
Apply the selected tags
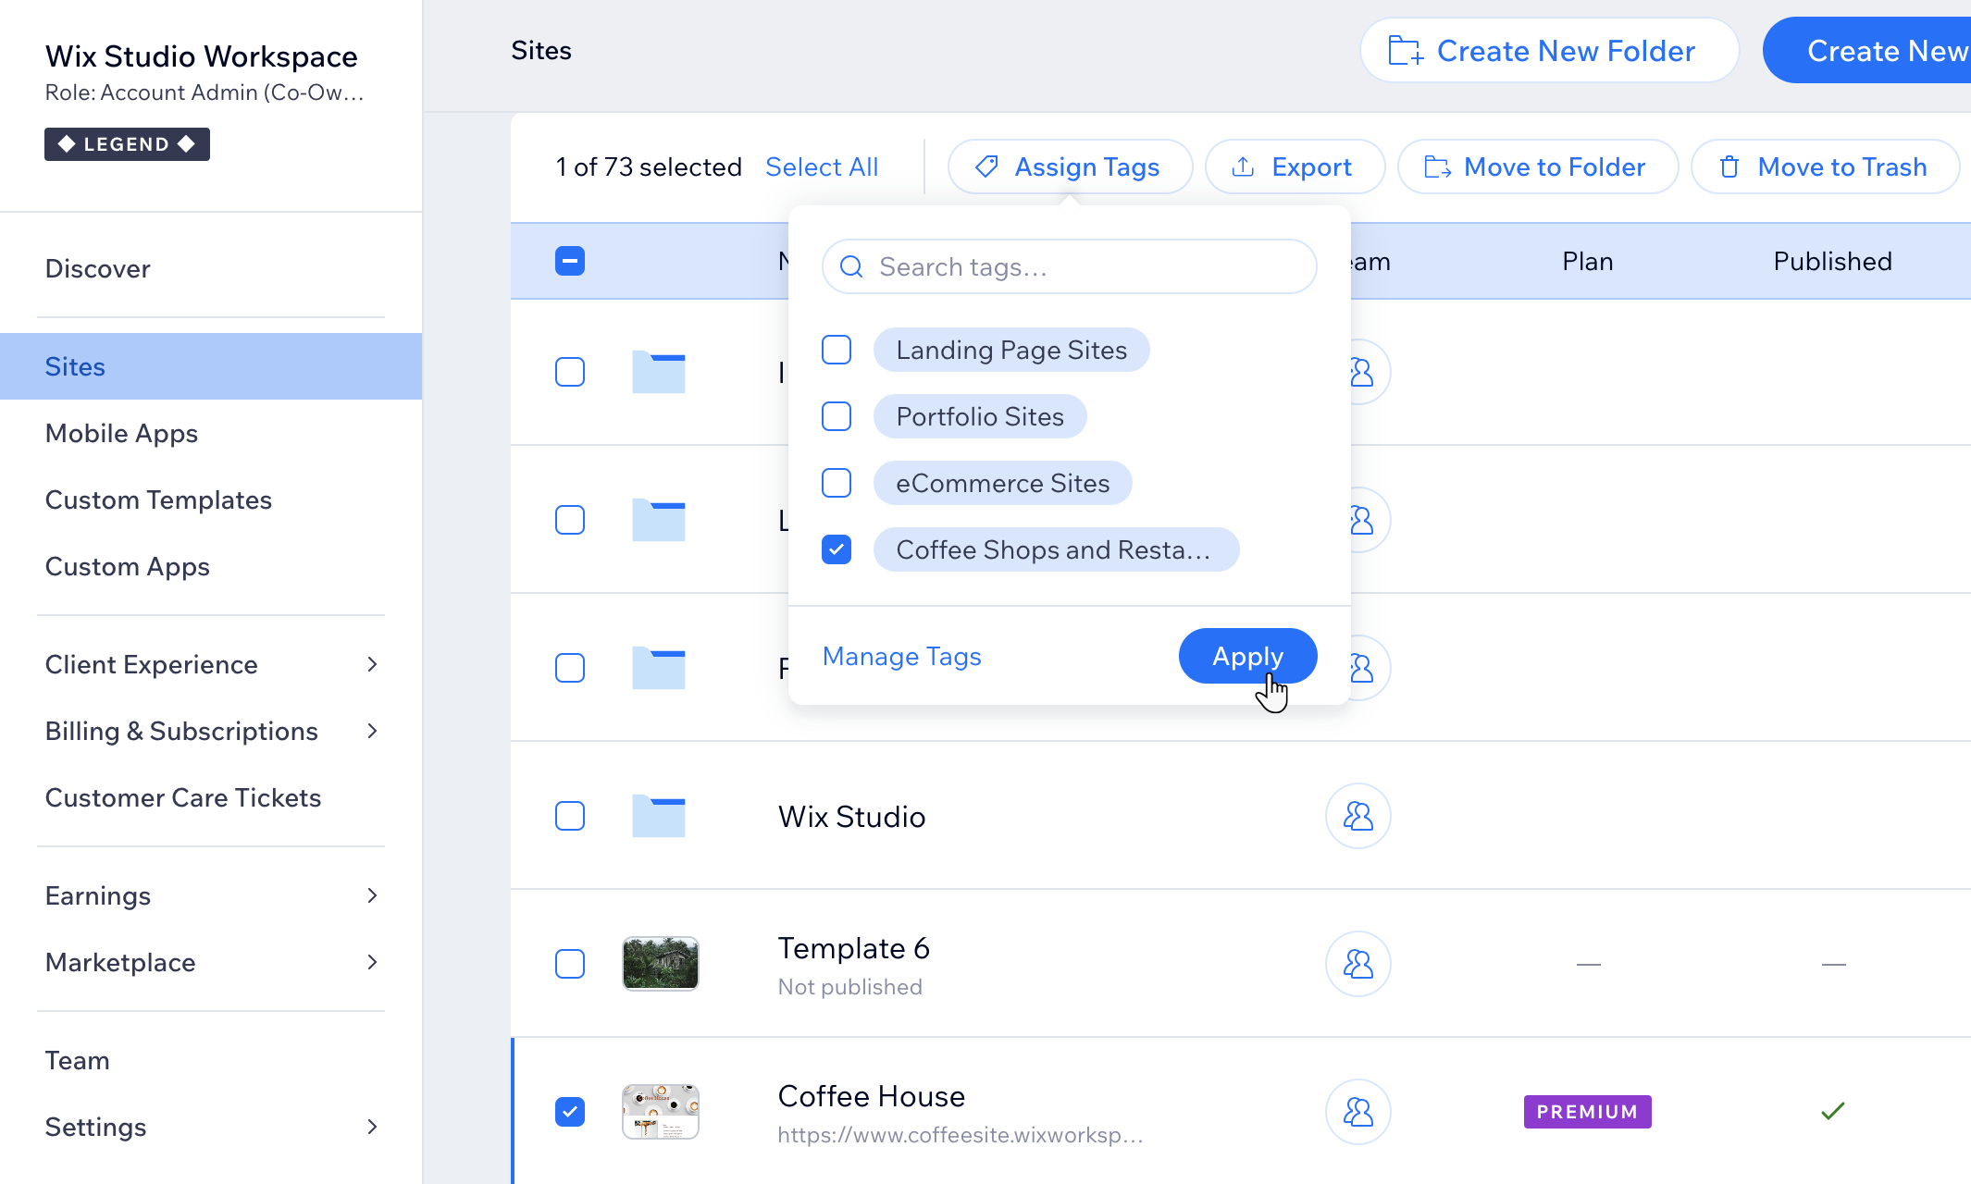1247,656
